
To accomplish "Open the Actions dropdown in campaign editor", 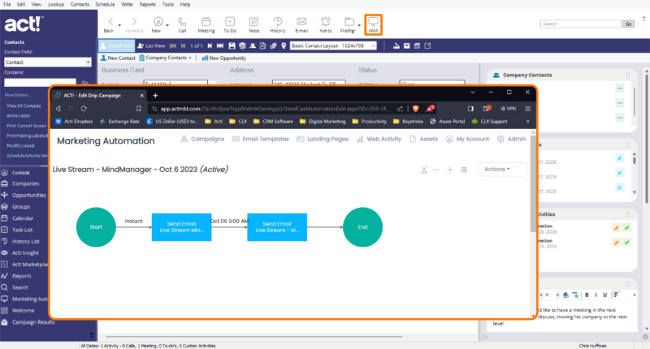I will 502,170.
